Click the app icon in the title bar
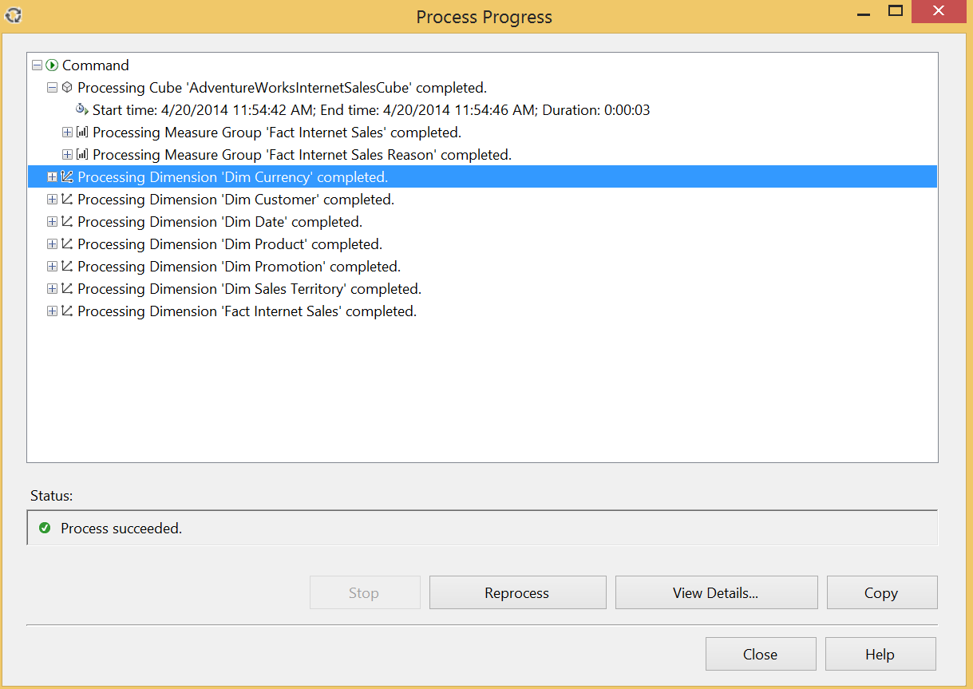 [x=14, y=14]
